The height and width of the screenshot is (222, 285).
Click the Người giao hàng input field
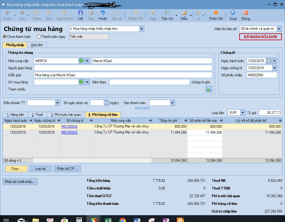(x=123, y=68)
